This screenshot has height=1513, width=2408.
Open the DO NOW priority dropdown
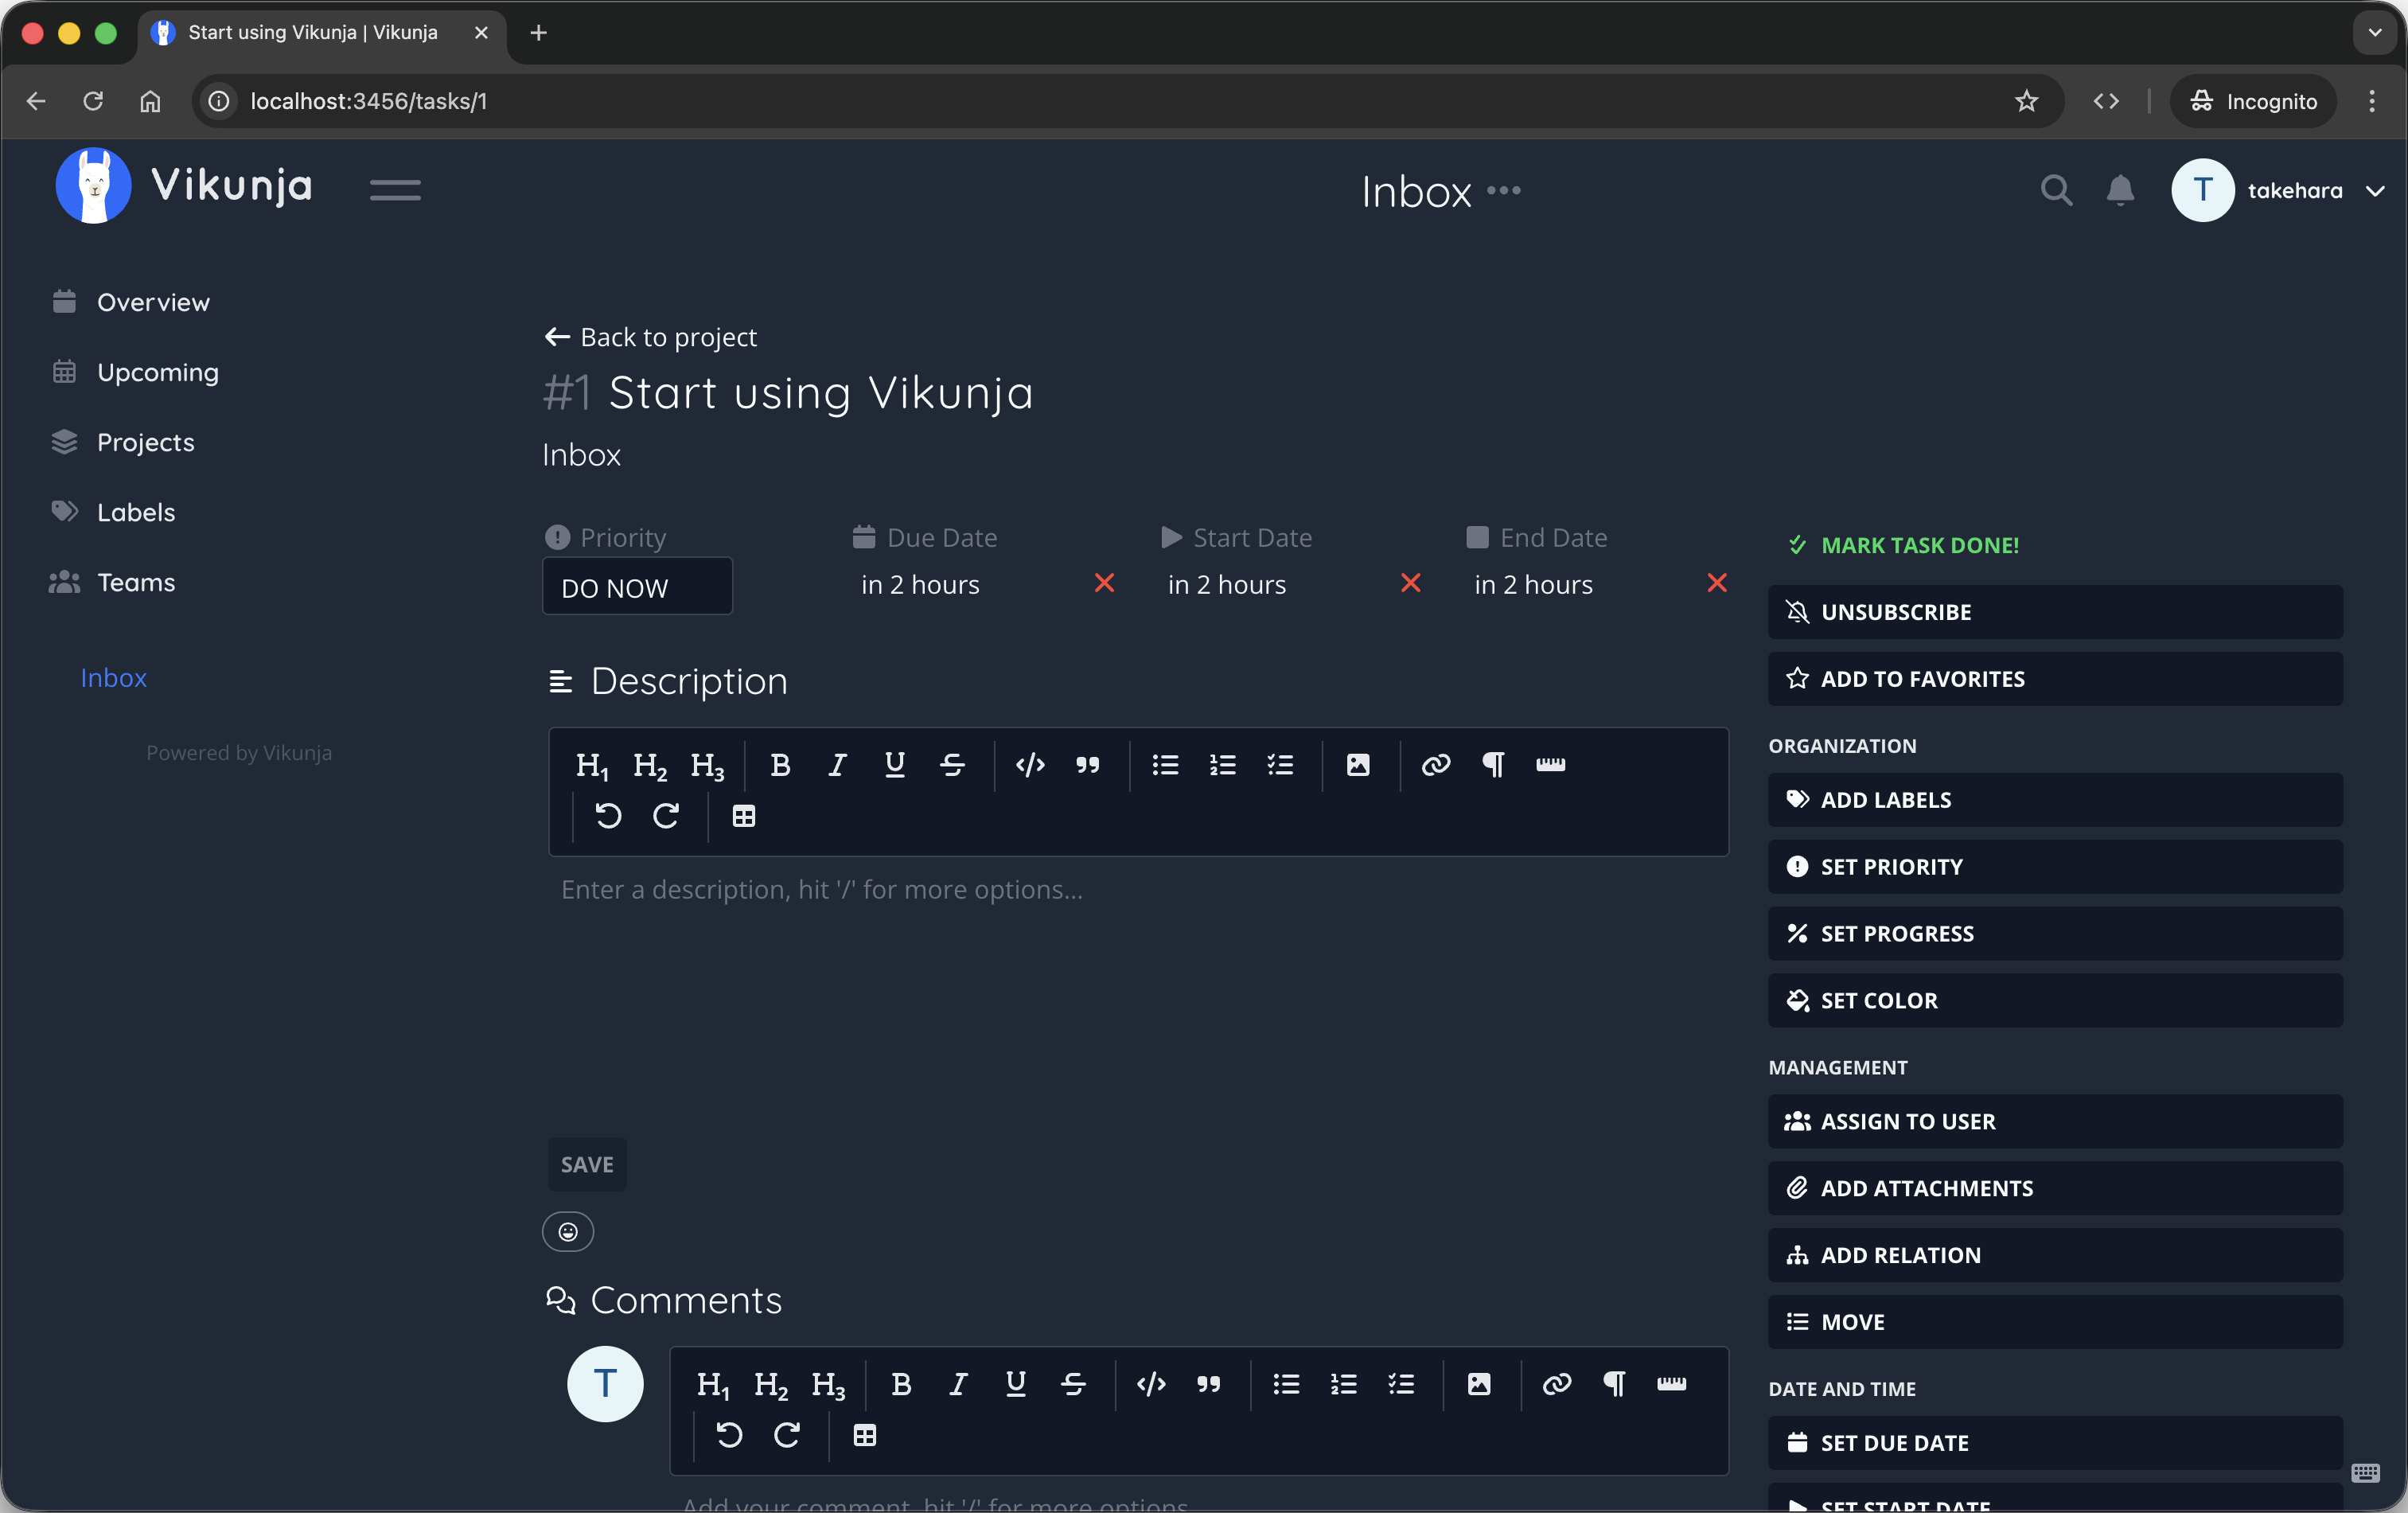click(637, 587)
